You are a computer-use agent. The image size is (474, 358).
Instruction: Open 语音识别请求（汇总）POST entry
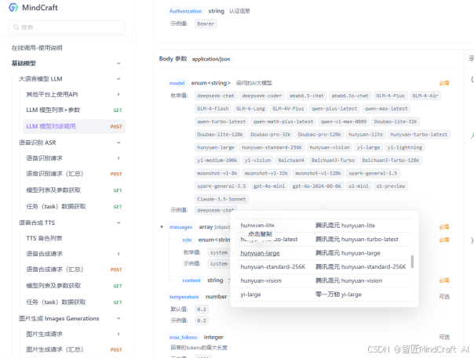click(x=74, y=174)
